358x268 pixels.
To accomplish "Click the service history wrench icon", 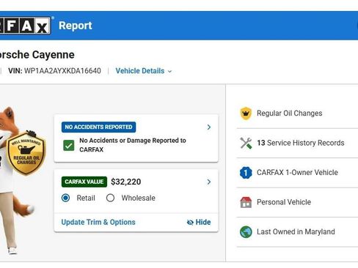I will (x=246, y=143).
